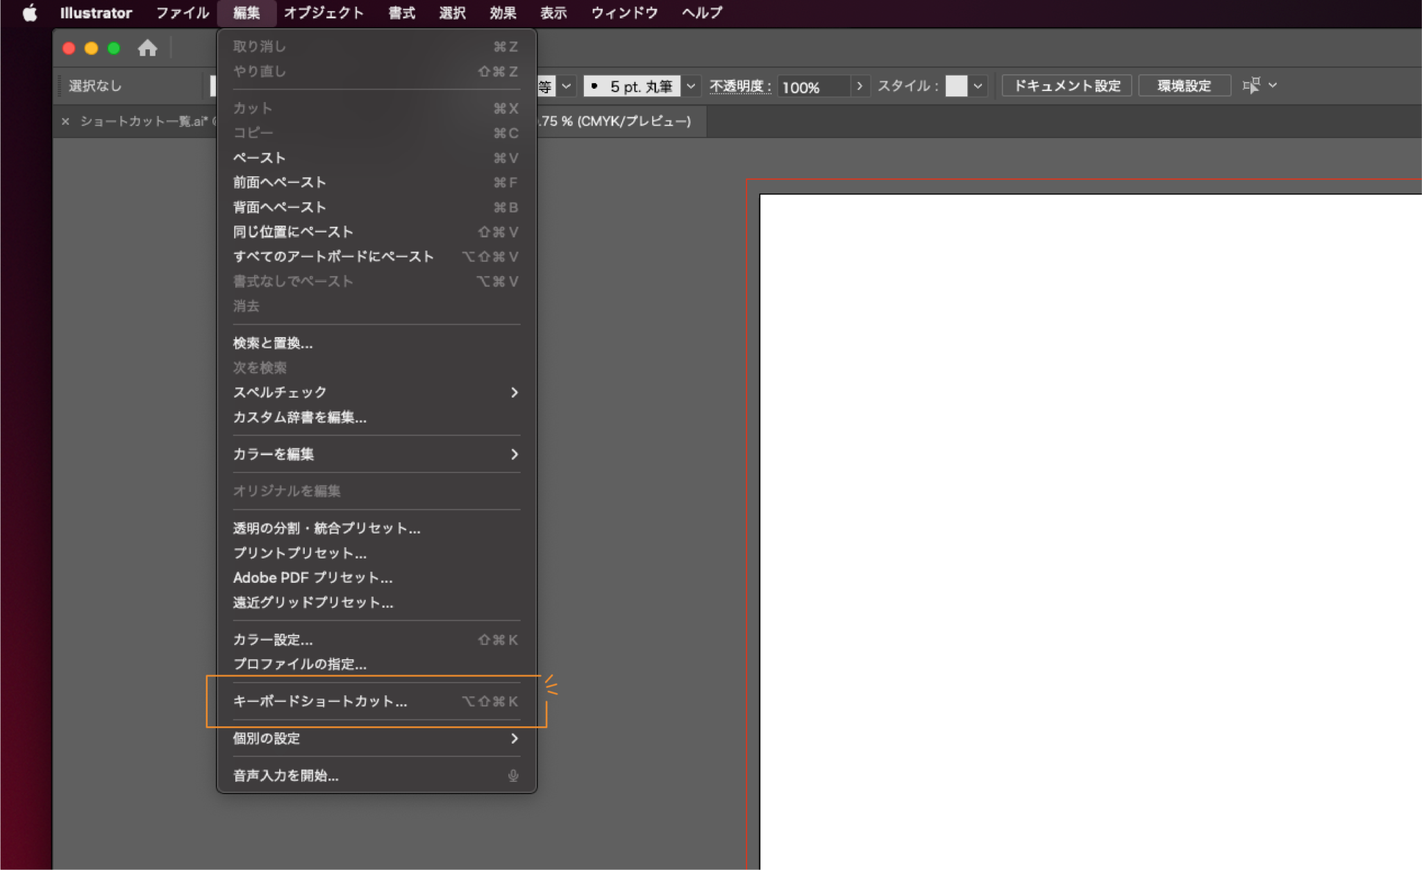Viewport: 1422px width, 870px height.
Task: Open the スタイル dropdown chevron
Action: tap(978, 85)
